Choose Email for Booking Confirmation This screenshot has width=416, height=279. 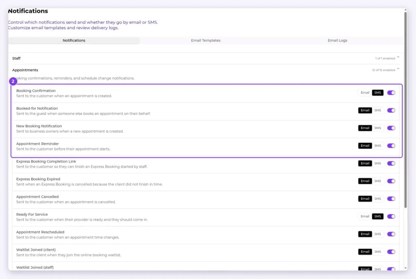[365, 92]
